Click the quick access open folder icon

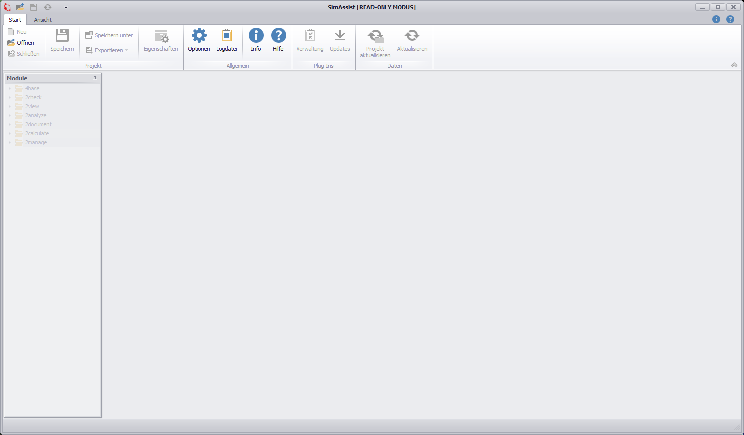click(x=20, y=7)
